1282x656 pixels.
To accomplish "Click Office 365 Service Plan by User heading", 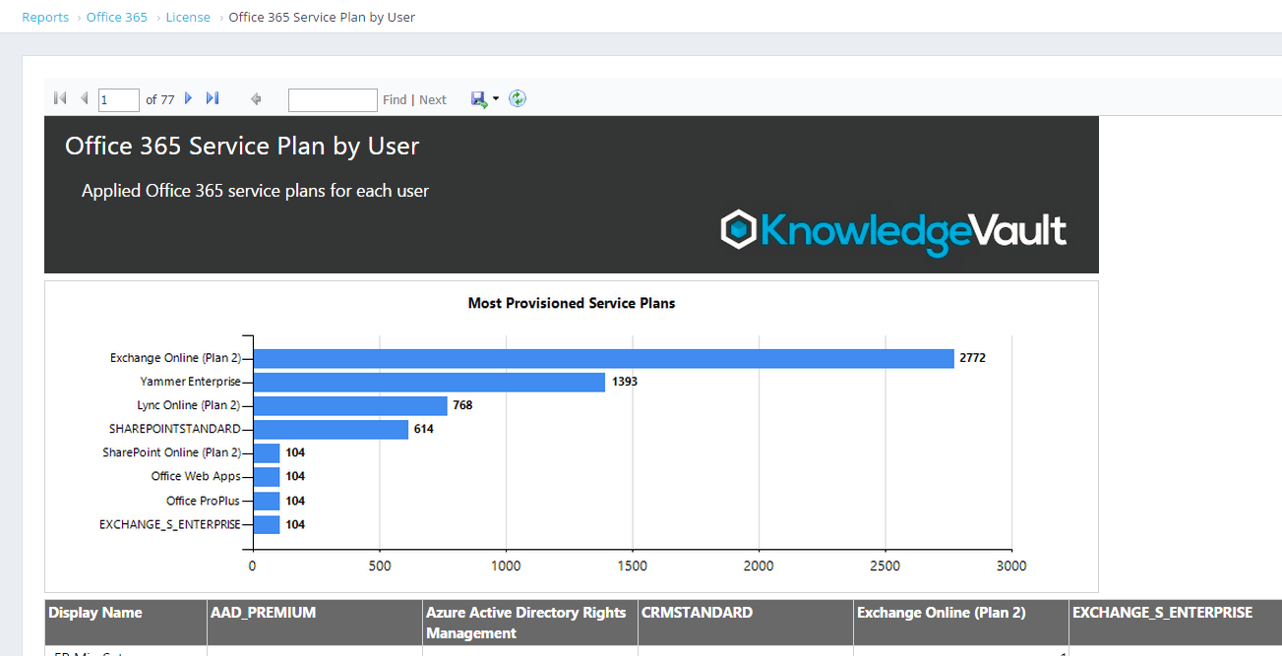I will [242, 147].
